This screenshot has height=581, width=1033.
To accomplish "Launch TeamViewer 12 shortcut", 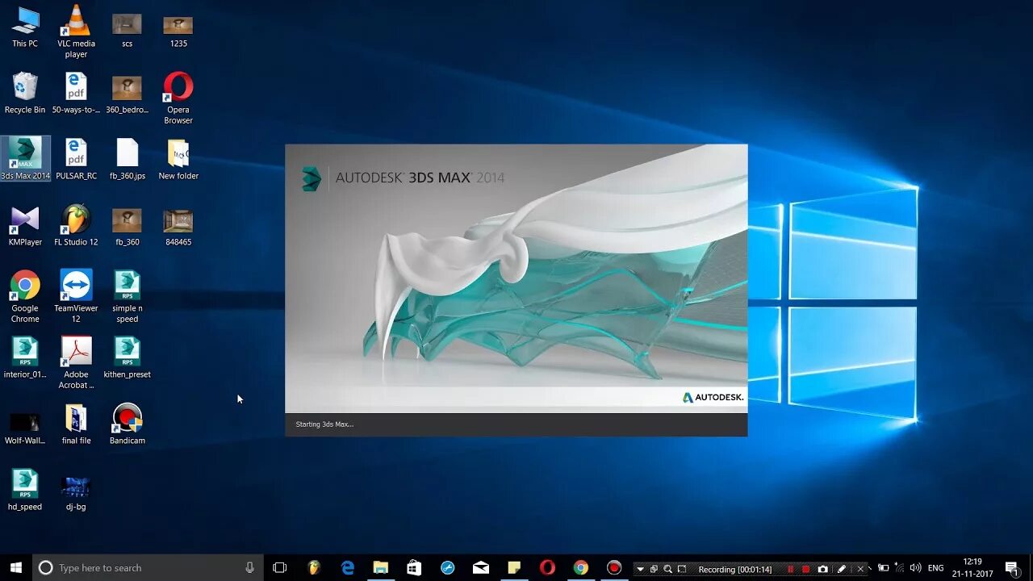I will pyautogui.click(x=76, y=296).
